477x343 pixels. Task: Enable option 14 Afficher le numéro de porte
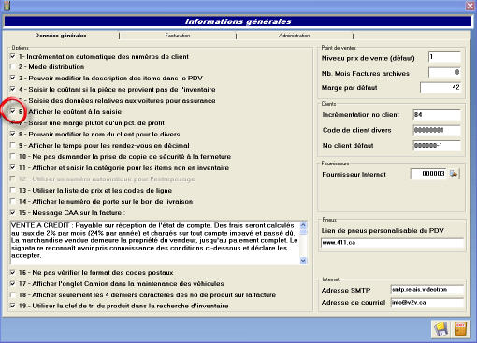[x=13, y=201]
